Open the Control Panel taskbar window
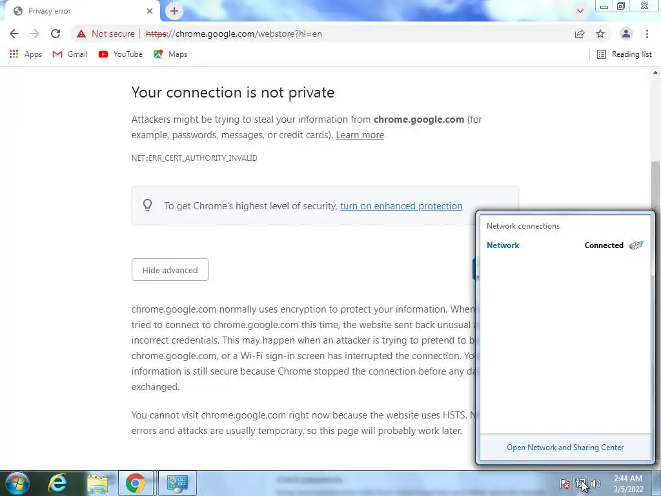 [x=177, y=483]
